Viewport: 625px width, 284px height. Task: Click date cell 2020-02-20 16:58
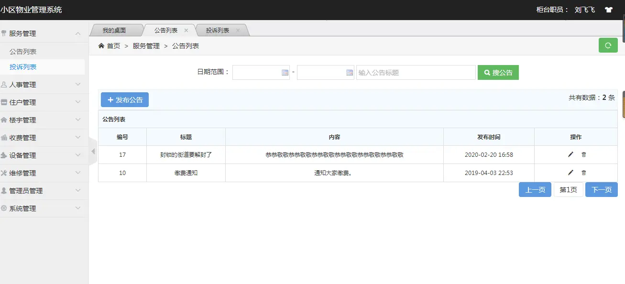[489, 155]
